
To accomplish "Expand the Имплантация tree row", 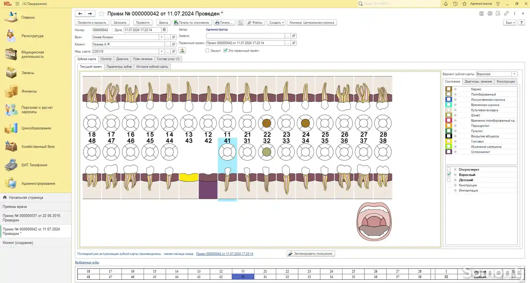I will (455, 191).
